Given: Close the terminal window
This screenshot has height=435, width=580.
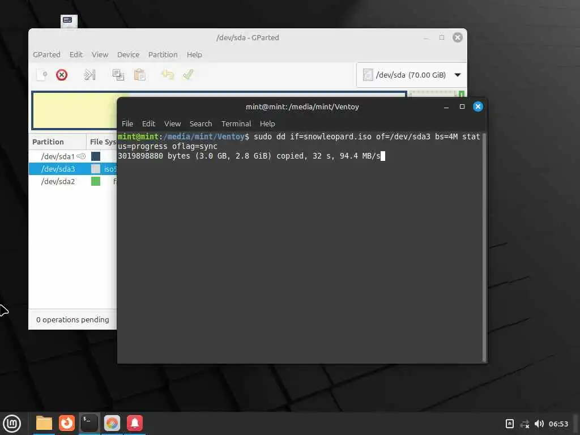Looking at the screenshot, I should pos(478,106).
